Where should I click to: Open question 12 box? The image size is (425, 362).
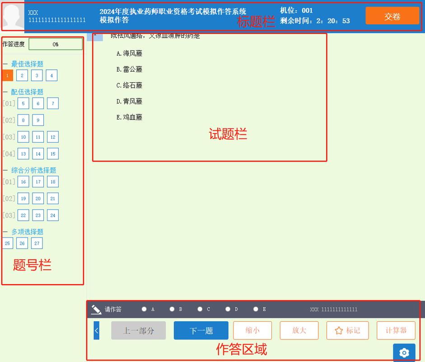53,137
